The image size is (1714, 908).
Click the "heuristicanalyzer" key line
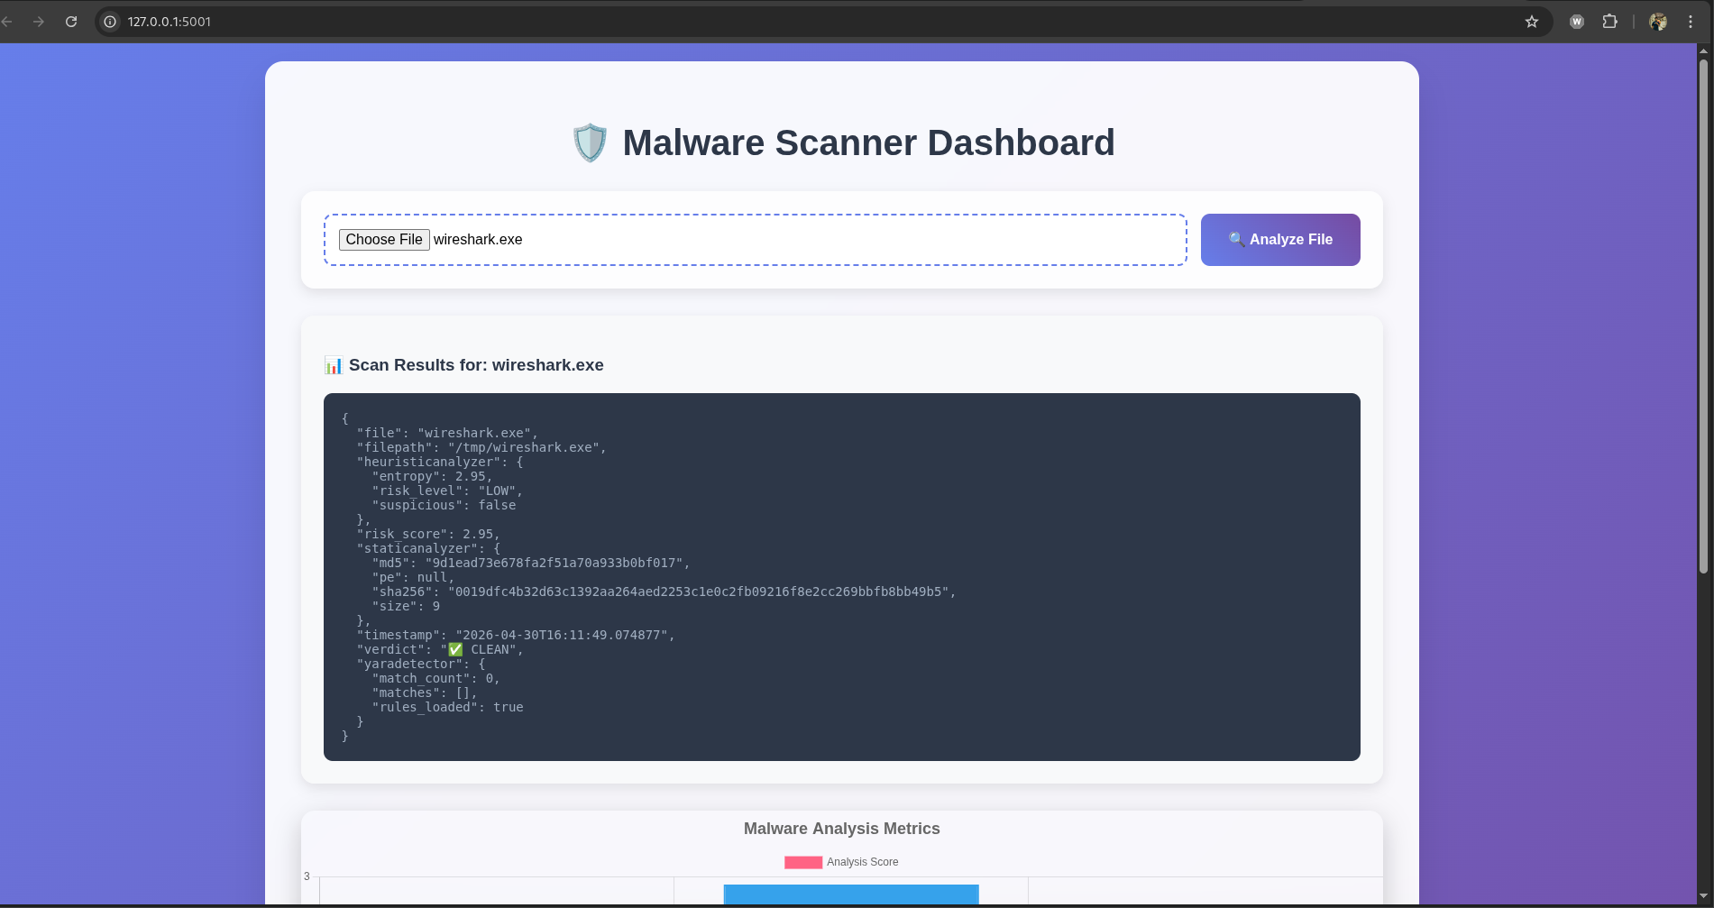pyautogui.click(x=440, y=462)
